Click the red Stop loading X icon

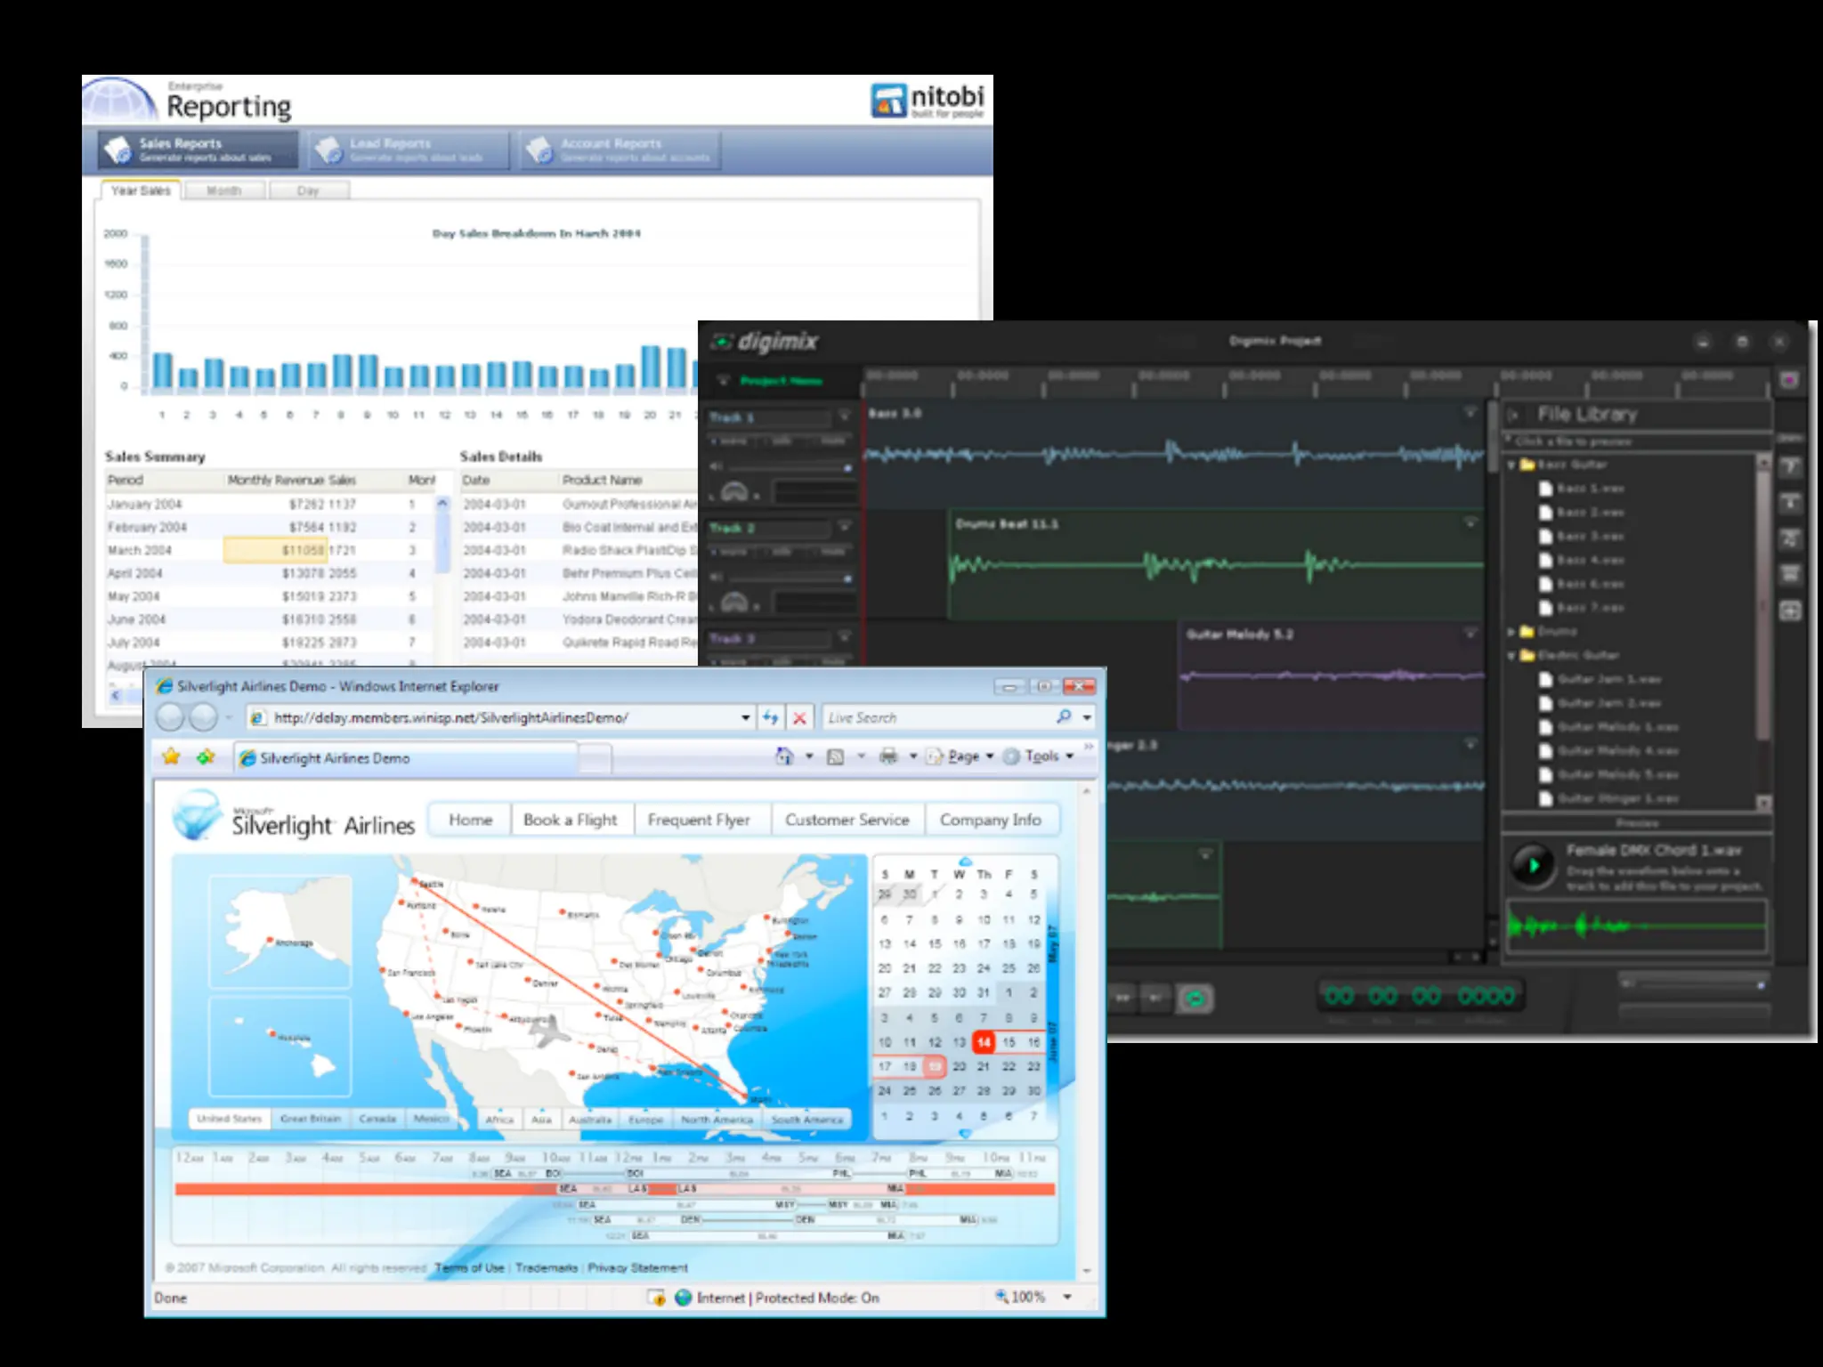800,718
